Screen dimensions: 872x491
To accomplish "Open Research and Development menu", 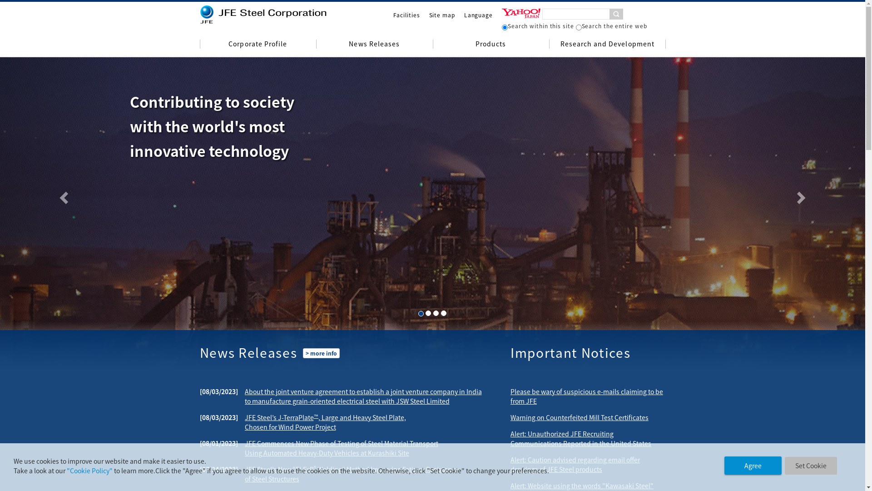I will tap(607, 44).
